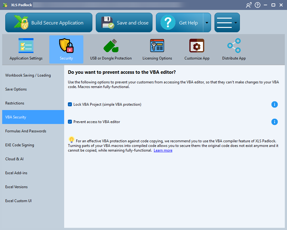Click Save and close button
Viewport: 287px width, 230px height.
pyautogui.click(x=124, y=23)
